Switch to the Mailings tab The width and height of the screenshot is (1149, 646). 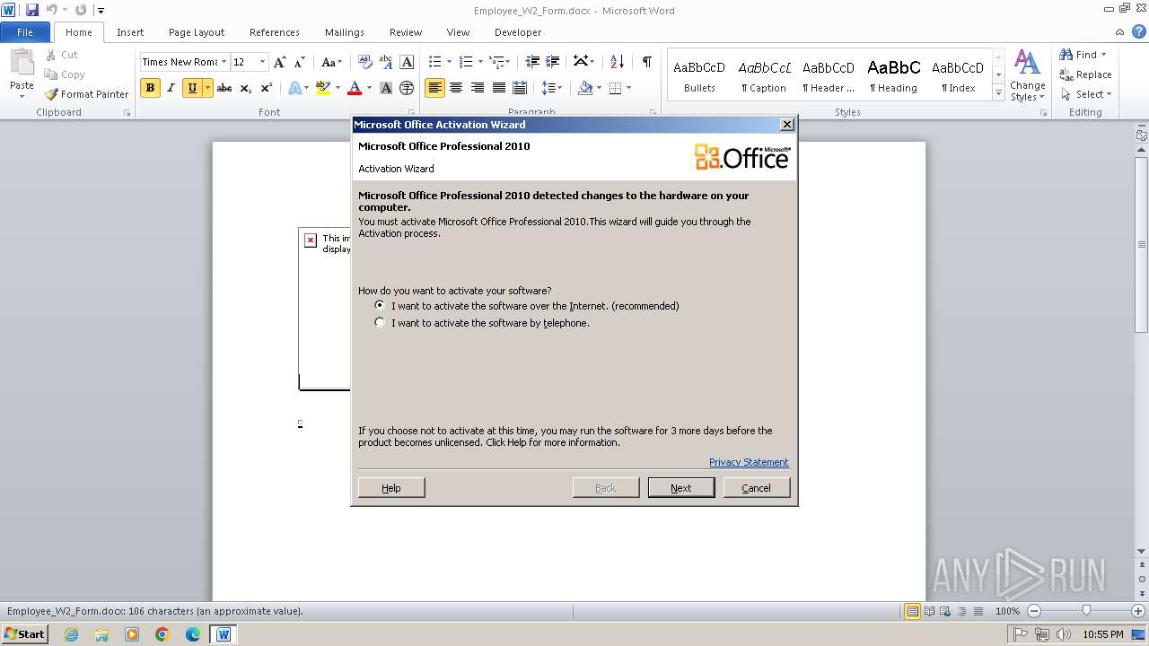click(x=345, y=32)
